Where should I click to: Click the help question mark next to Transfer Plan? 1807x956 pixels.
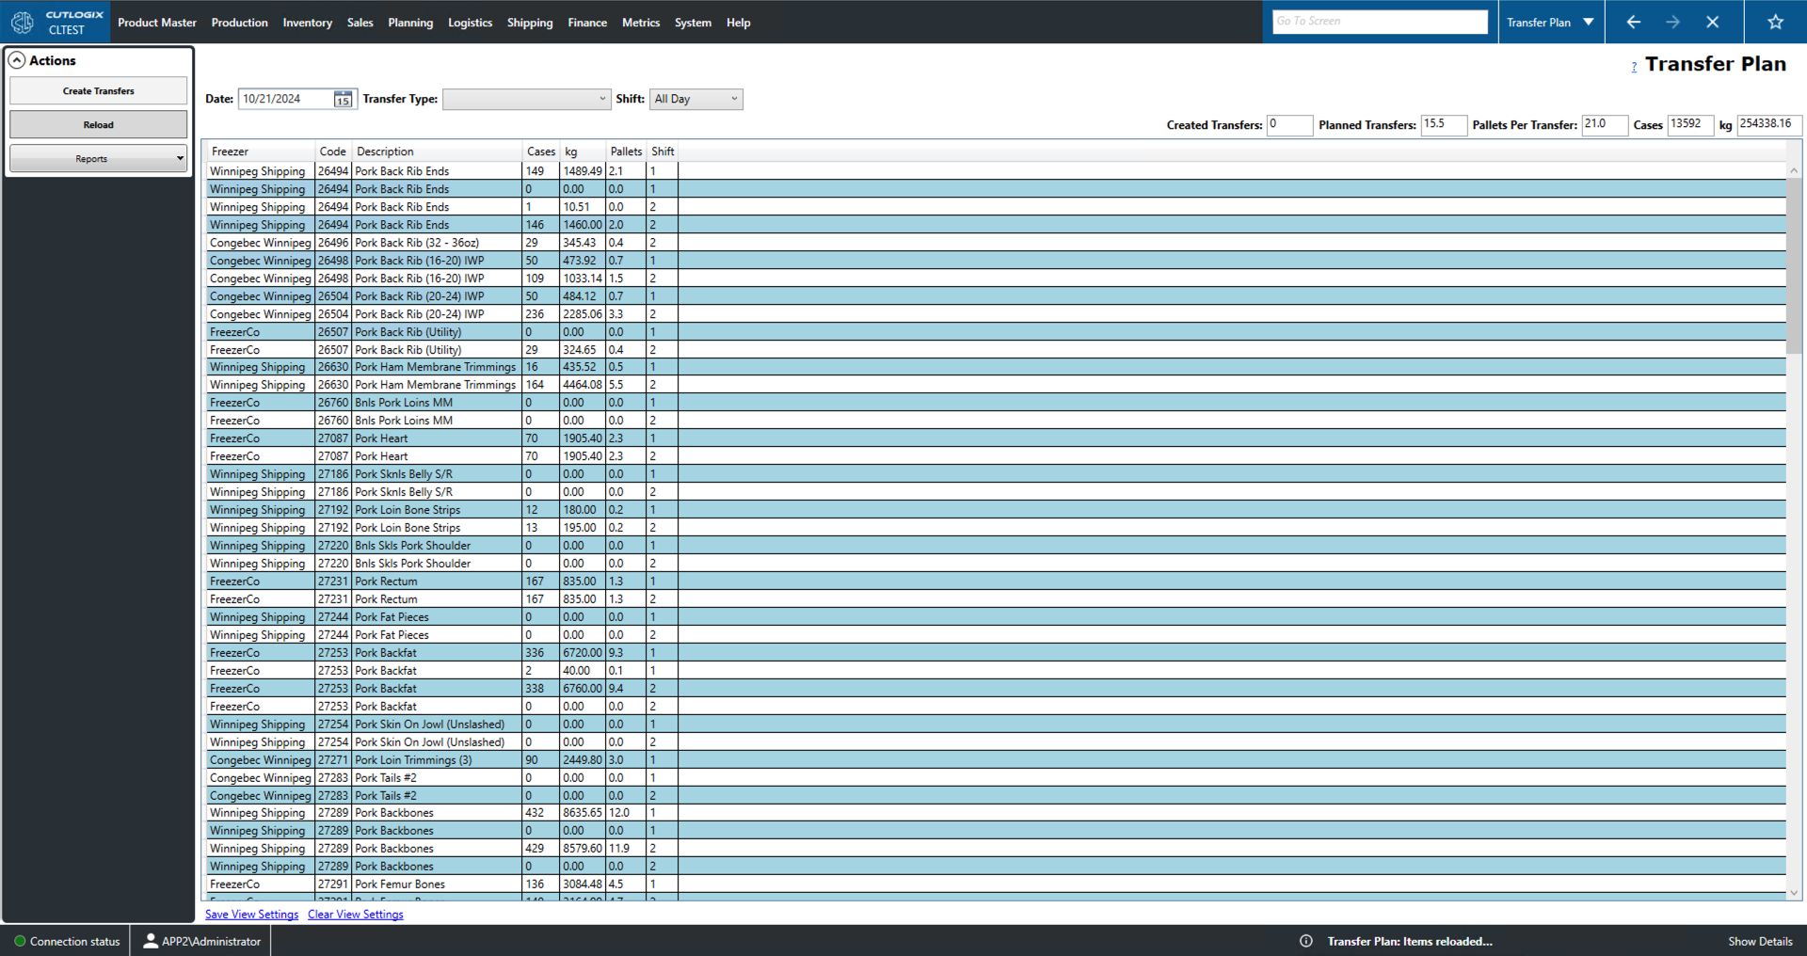[1634, 67]
